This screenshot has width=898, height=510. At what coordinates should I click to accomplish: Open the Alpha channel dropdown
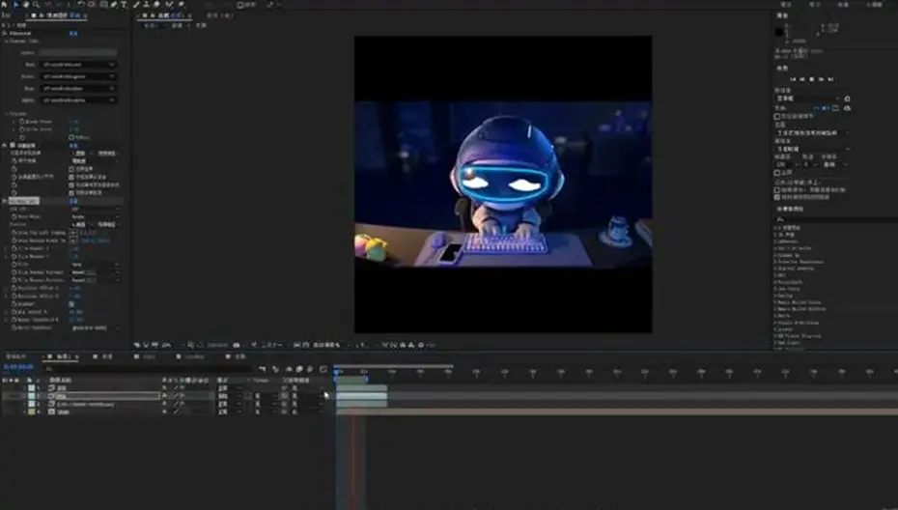click(78, 99)
